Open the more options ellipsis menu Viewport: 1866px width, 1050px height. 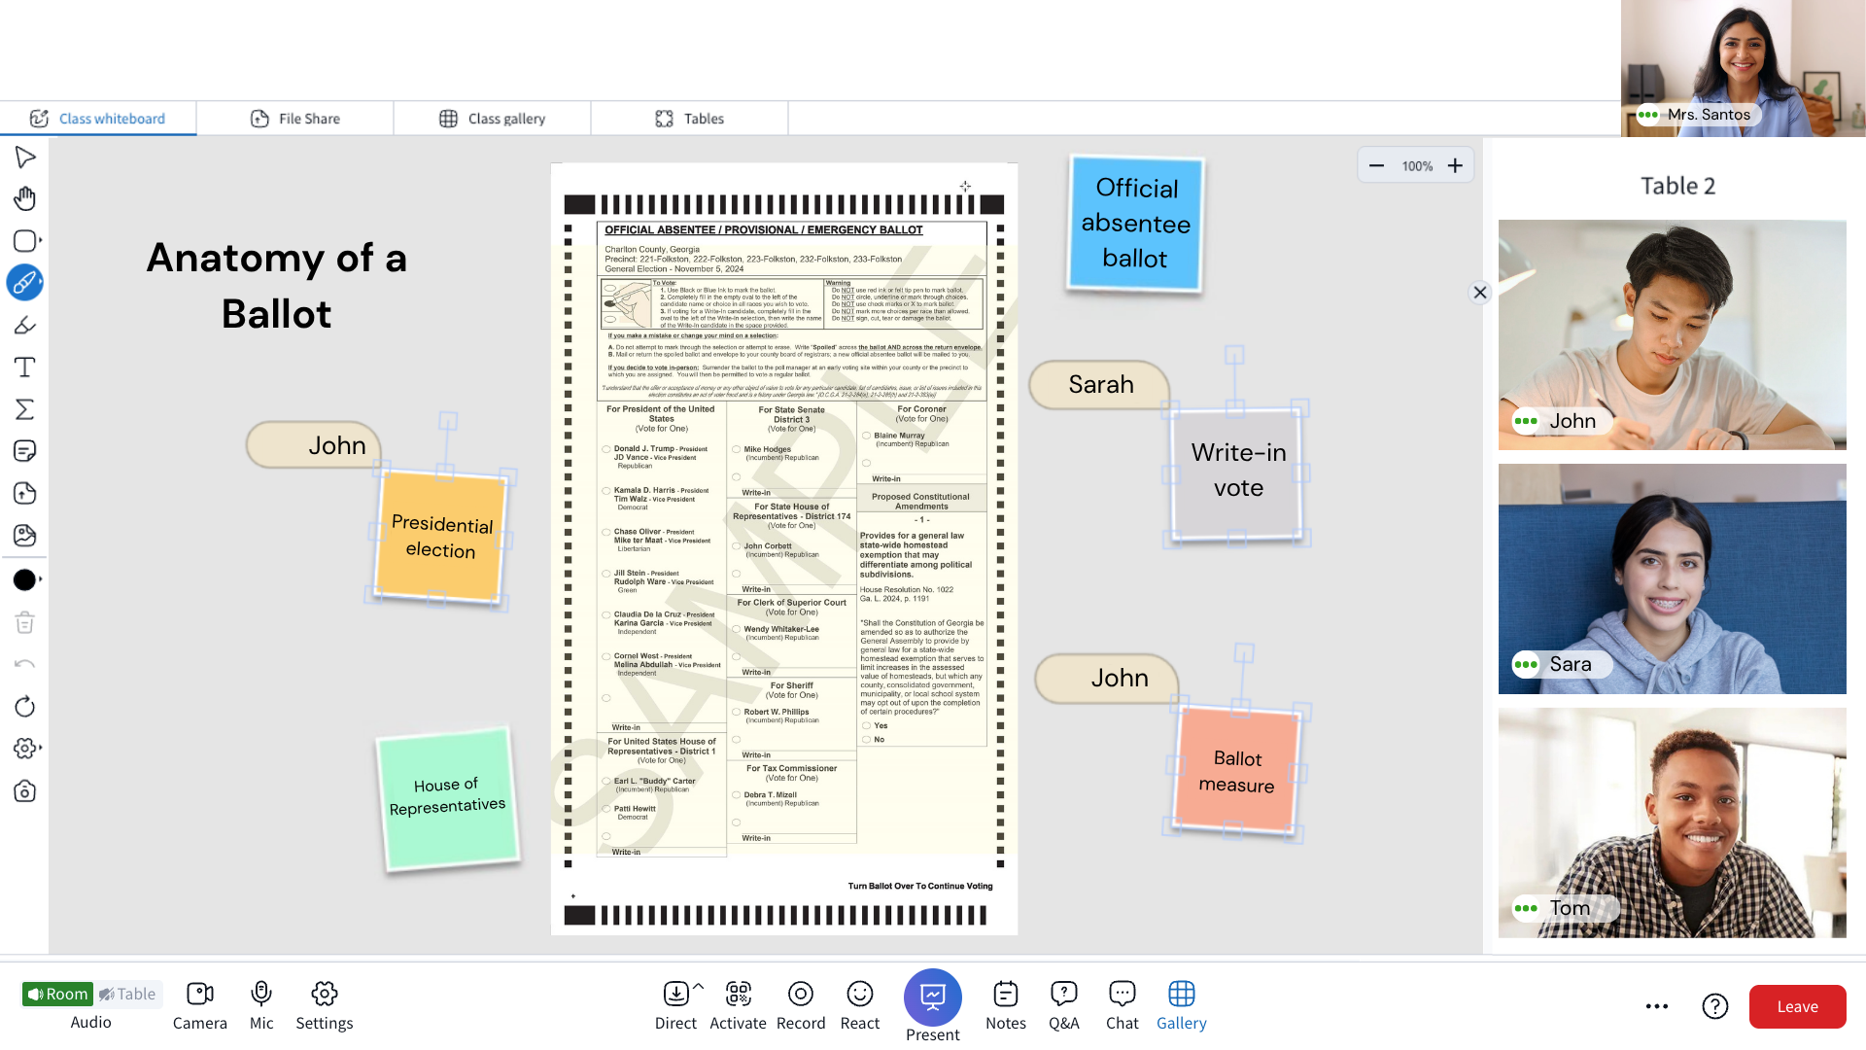click(1657, 1006)
